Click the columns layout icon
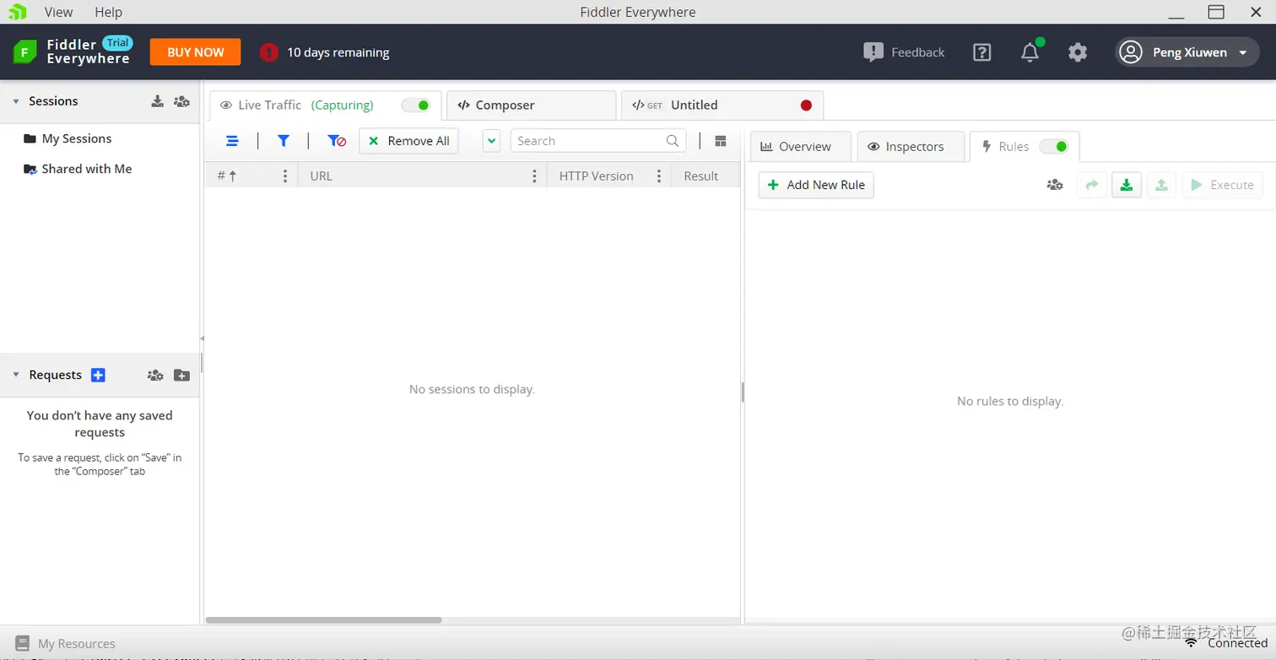Viewport: 1276px width, 660px height. point(721,141)
